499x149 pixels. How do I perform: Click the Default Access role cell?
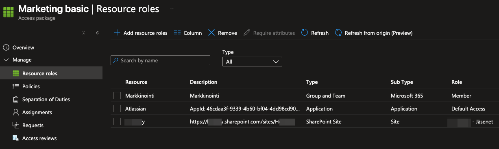pyautogui.click(x=468, y=109)
